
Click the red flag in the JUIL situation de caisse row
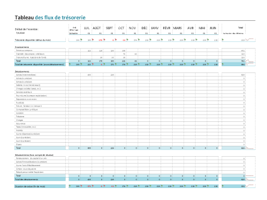pos(93,186)
